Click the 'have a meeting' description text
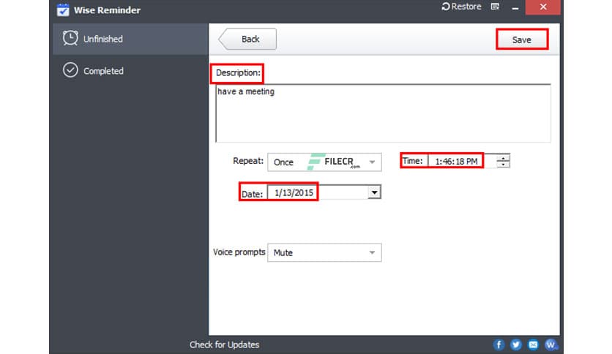The height and width of the screenshot is (354, 612). pos(246,91)
